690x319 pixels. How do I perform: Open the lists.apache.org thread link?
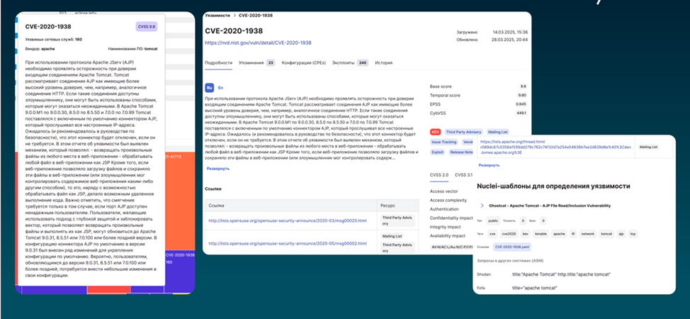tap(556, 147)
